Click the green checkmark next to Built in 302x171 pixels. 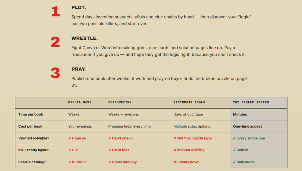[234, 150]
